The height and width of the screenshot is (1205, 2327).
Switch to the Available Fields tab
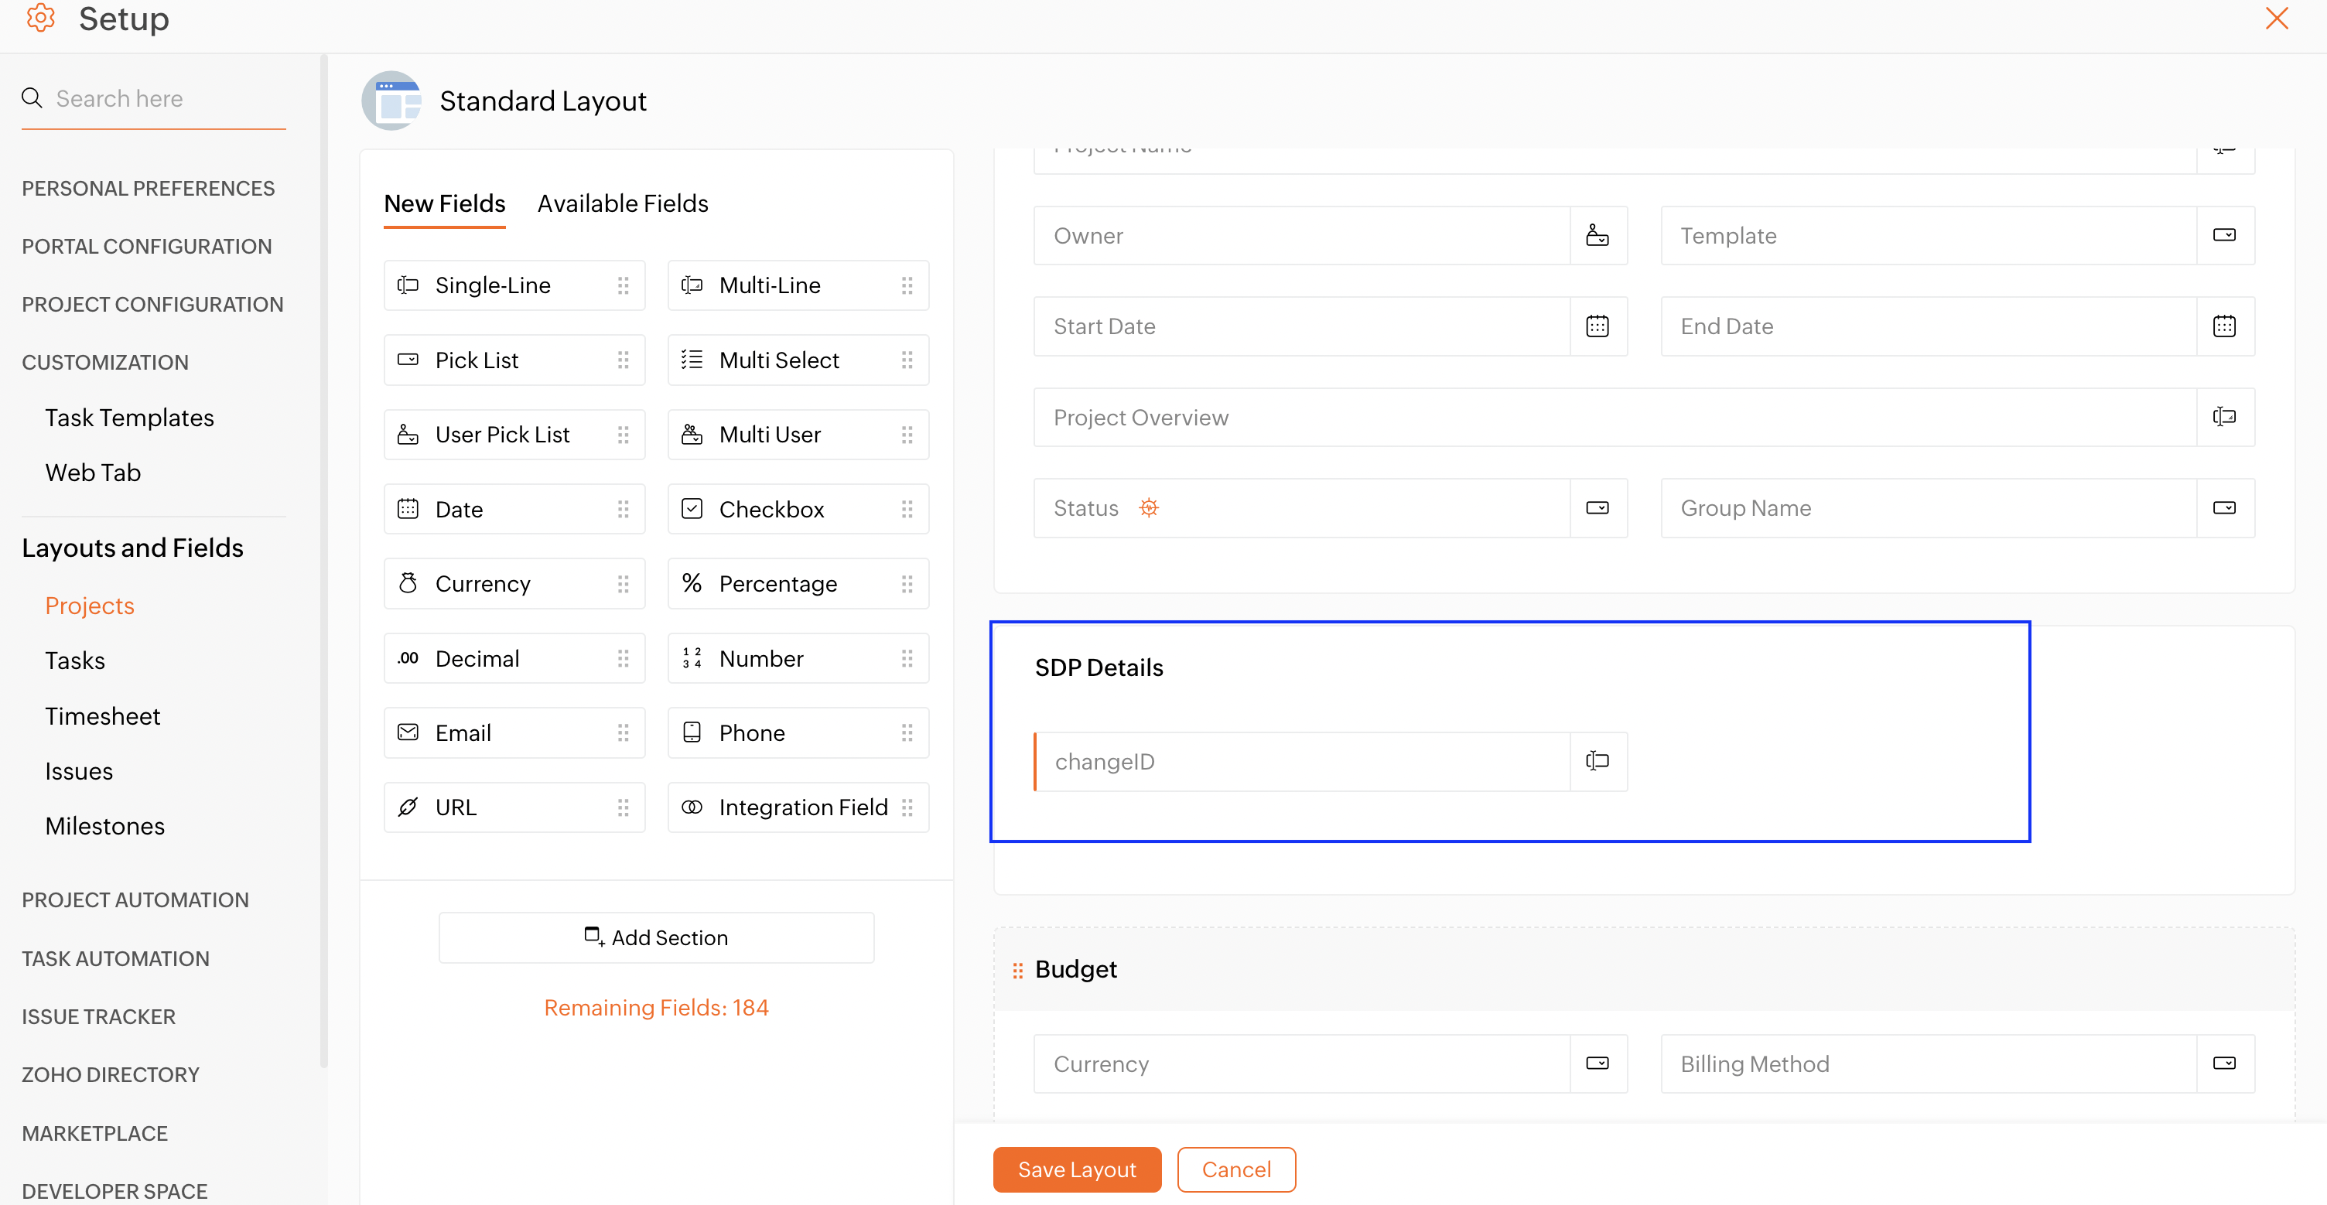[623, 204]
